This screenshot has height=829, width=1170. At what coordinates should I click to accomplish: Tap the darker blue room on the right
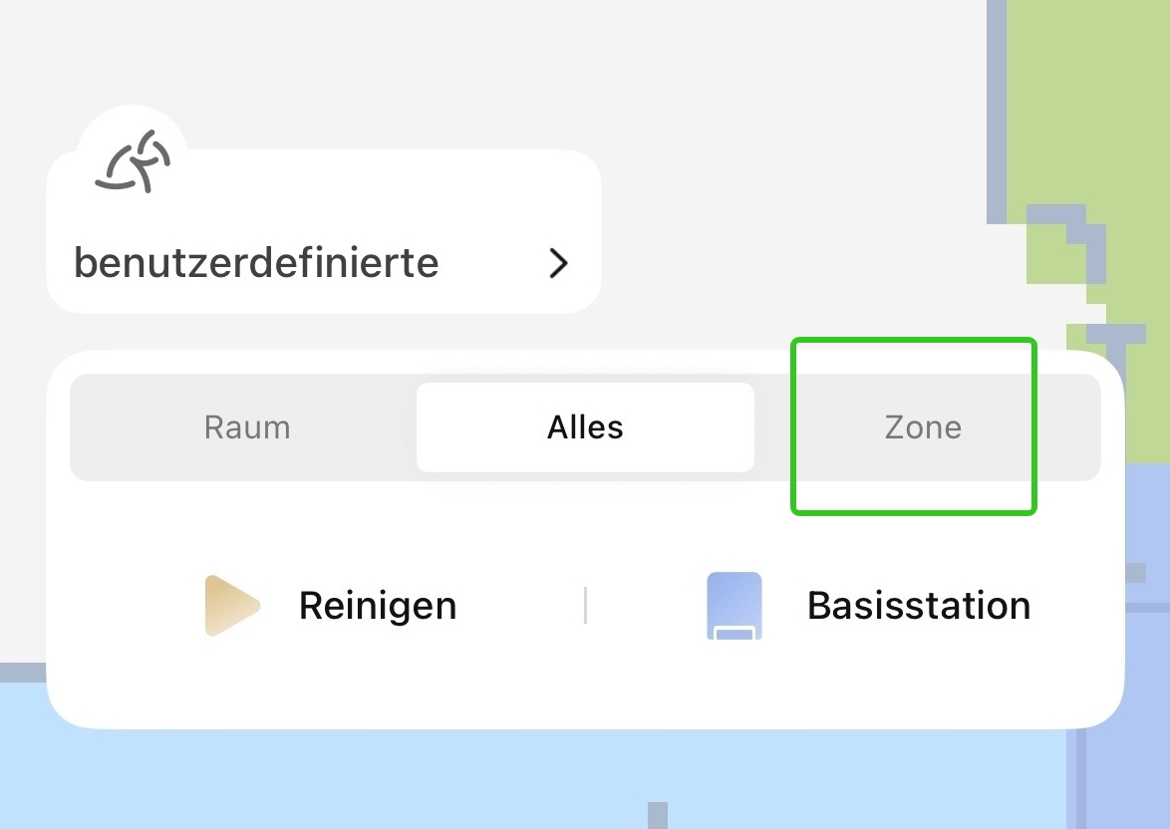(1146, 498)
